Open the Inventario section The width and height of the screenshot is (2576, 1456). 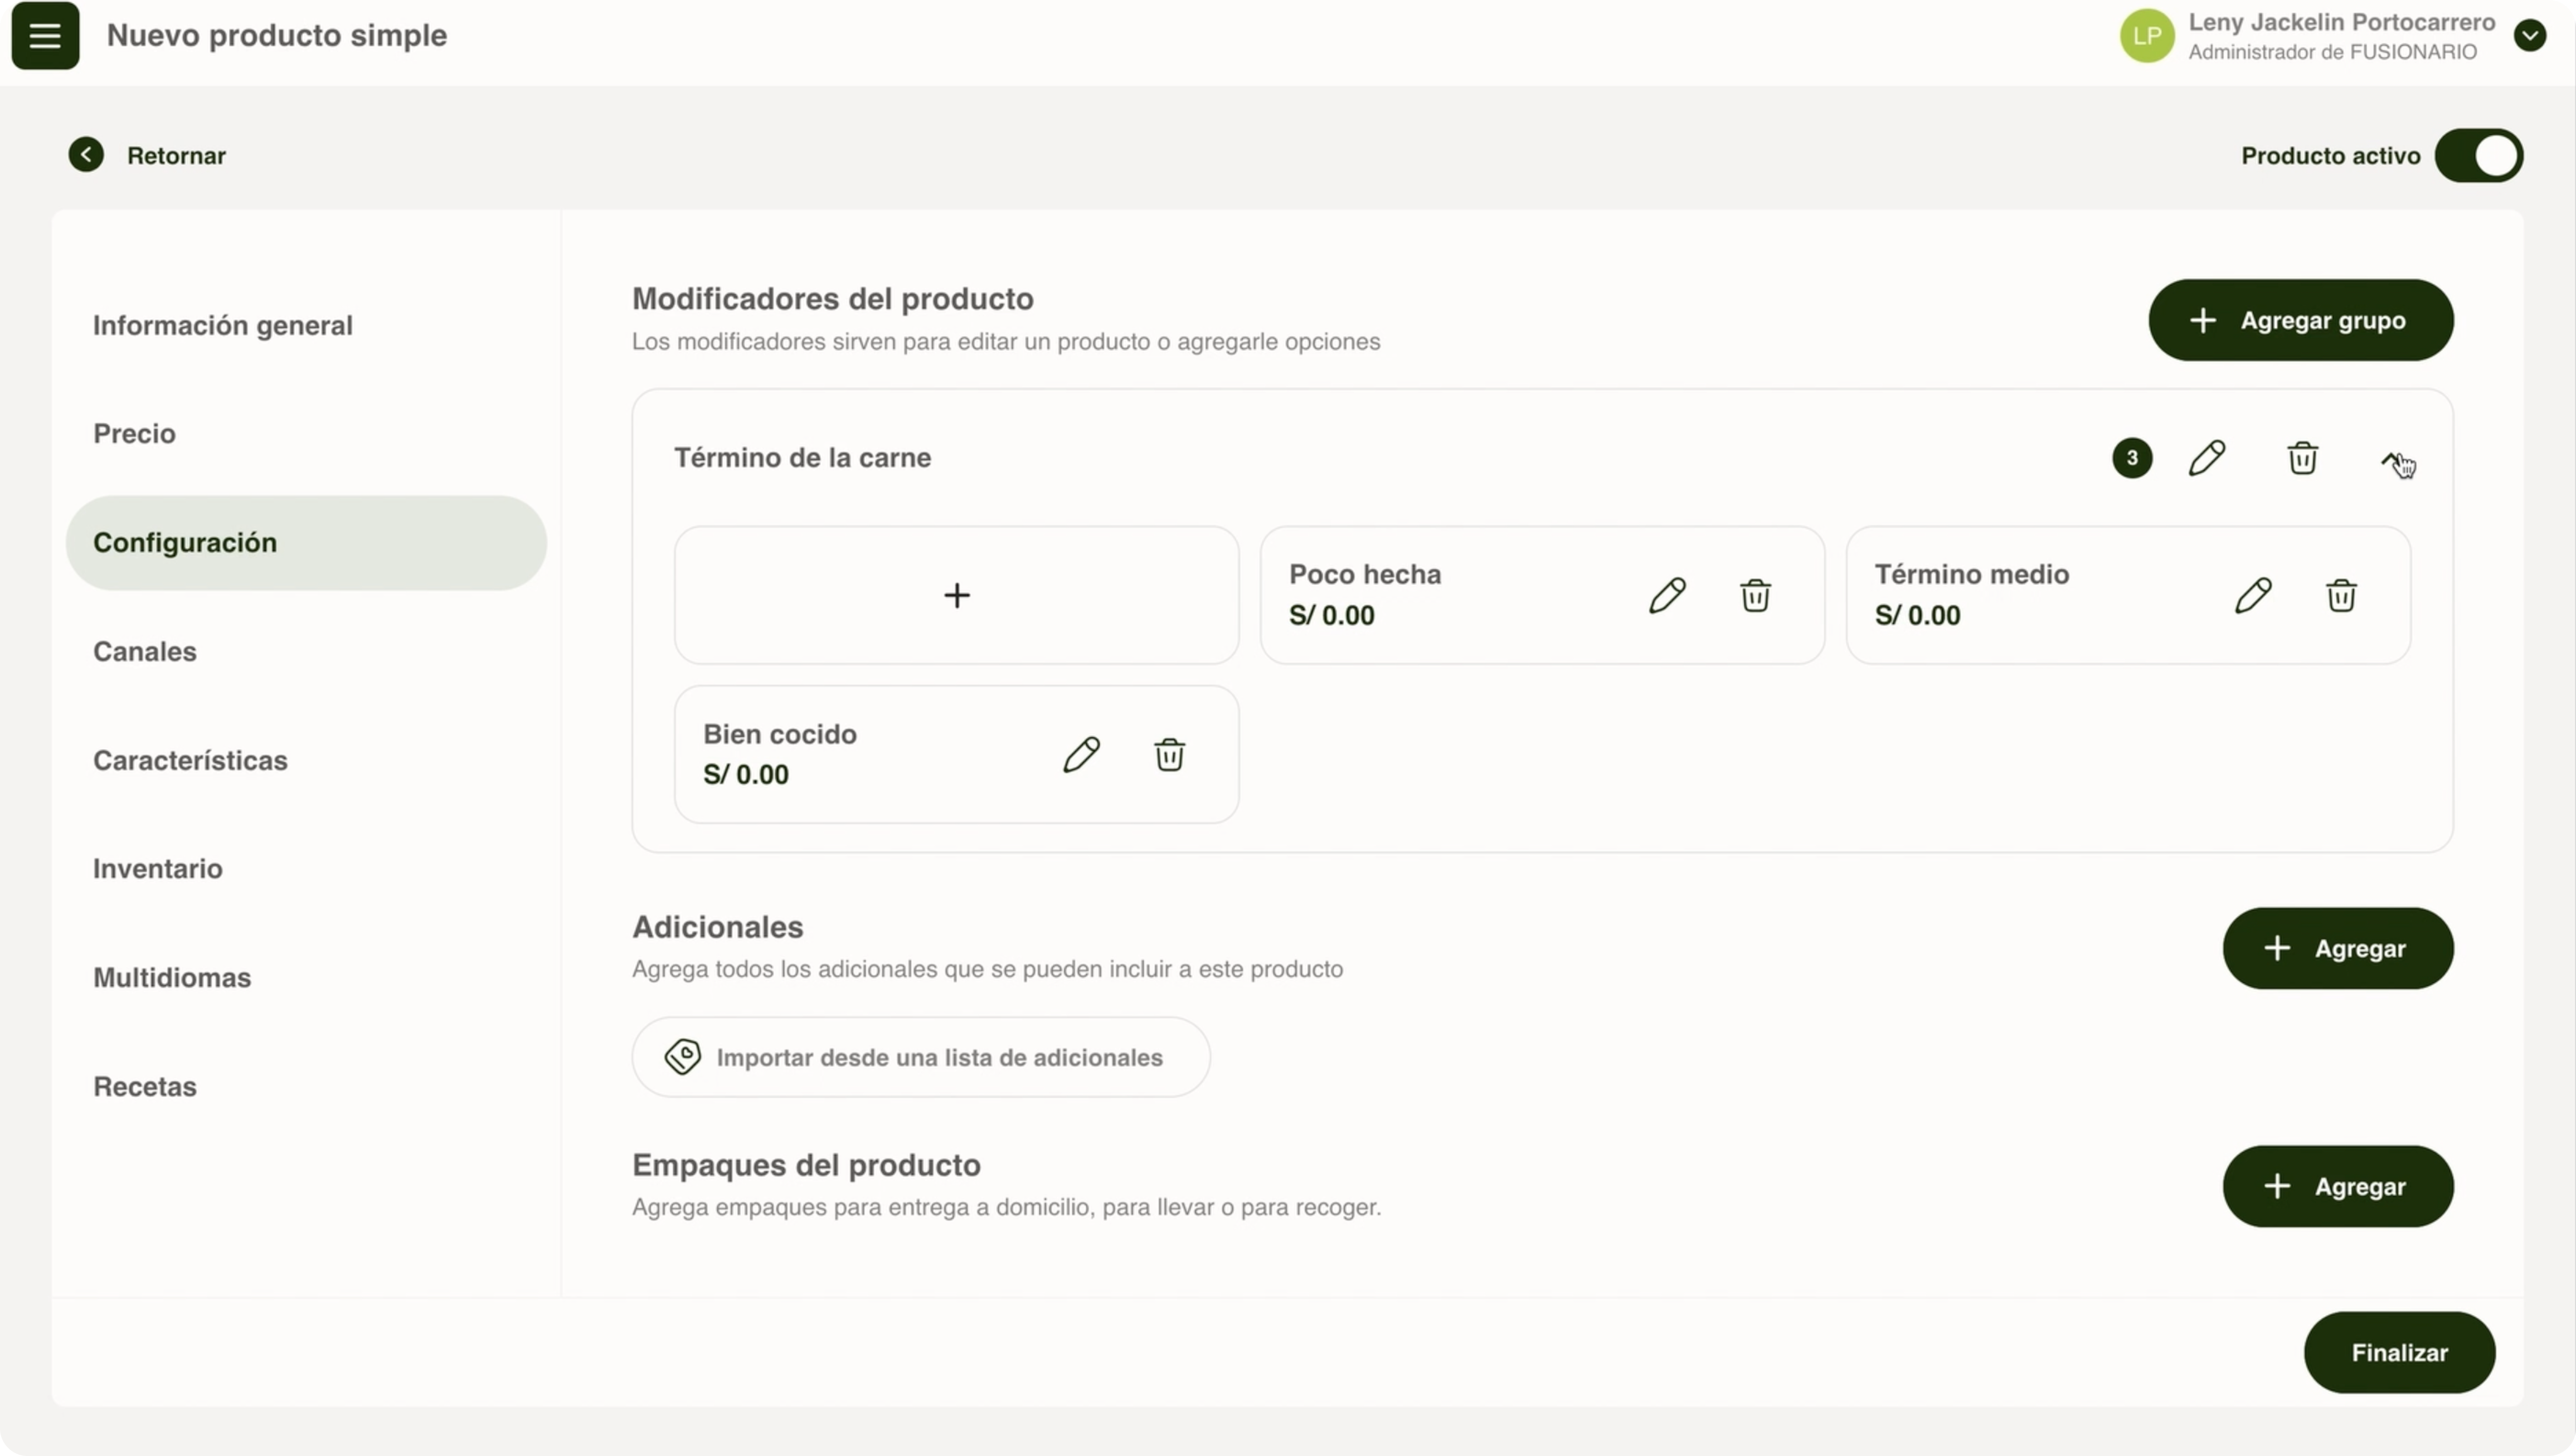click(158, 869)
